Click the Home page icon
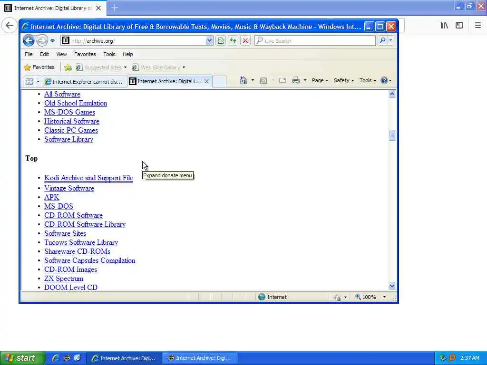Viewport: 487px width, 365px height. click(243, 80)
